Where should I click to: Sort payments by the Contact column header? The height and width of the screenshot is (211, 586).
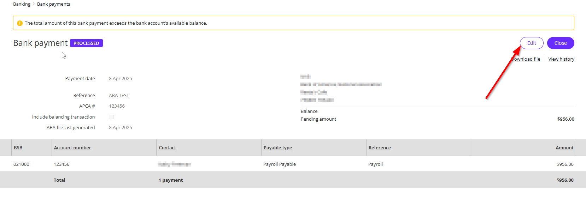coord(167,148)
